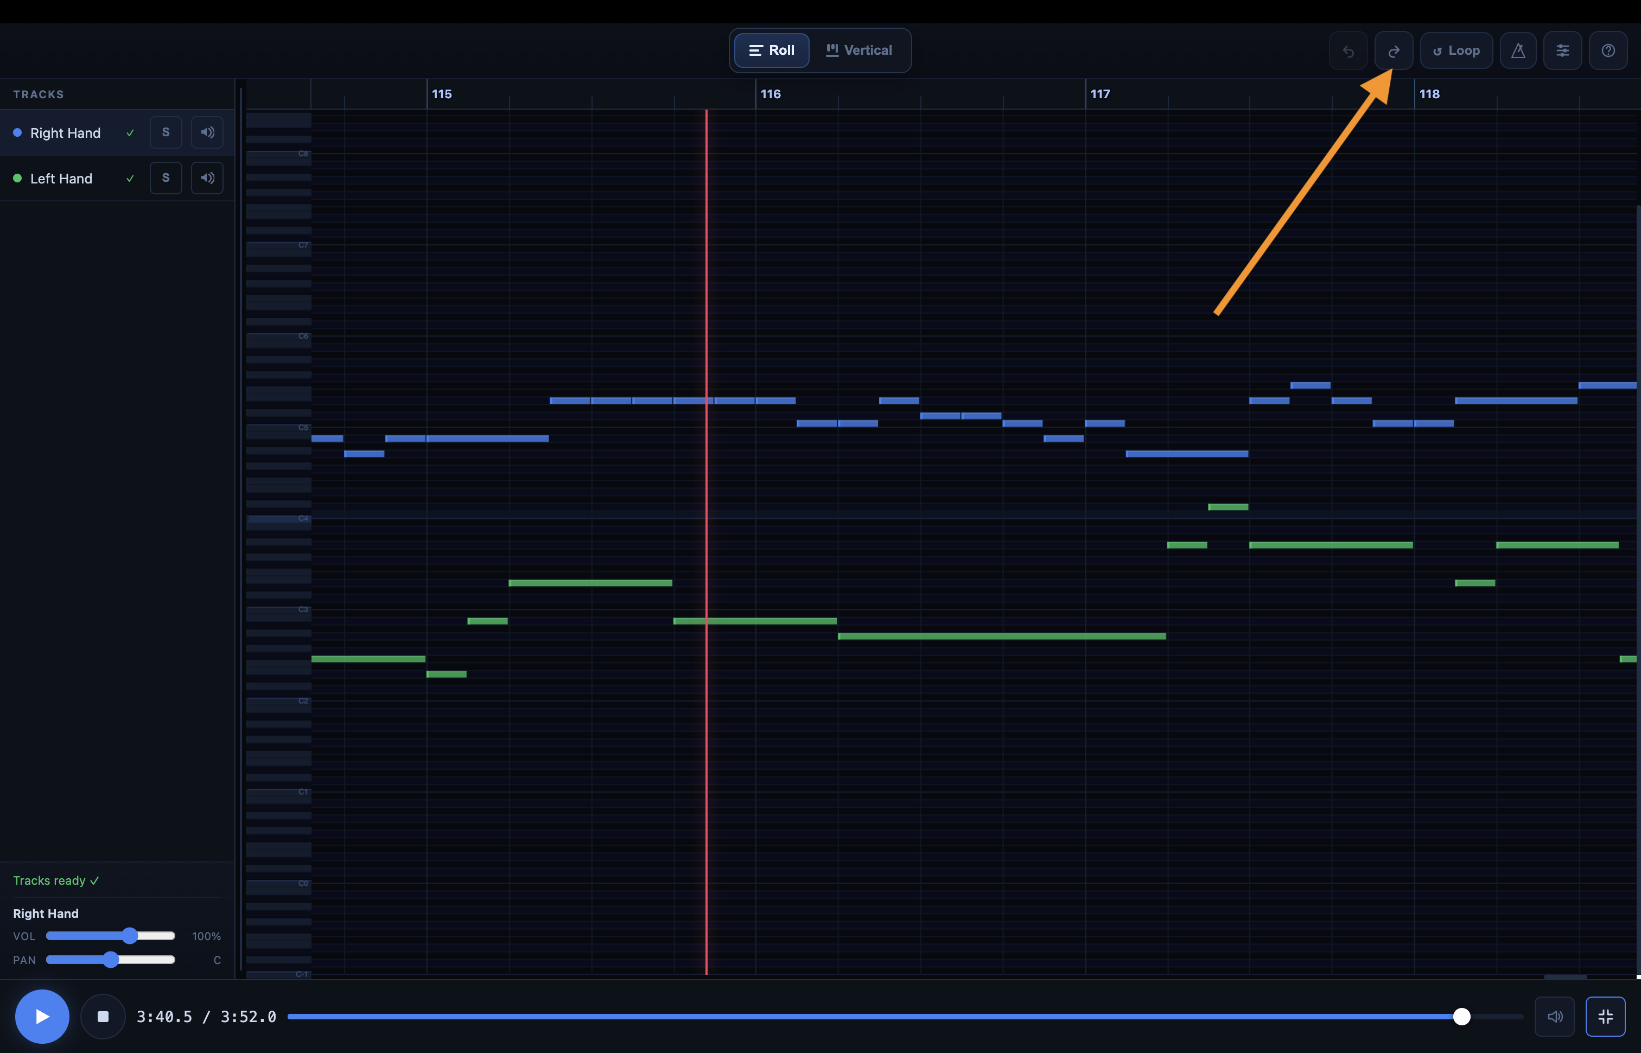Switch to the Vertical view tab
This screenshot has height=1053, width=1641.
point(858,50)
